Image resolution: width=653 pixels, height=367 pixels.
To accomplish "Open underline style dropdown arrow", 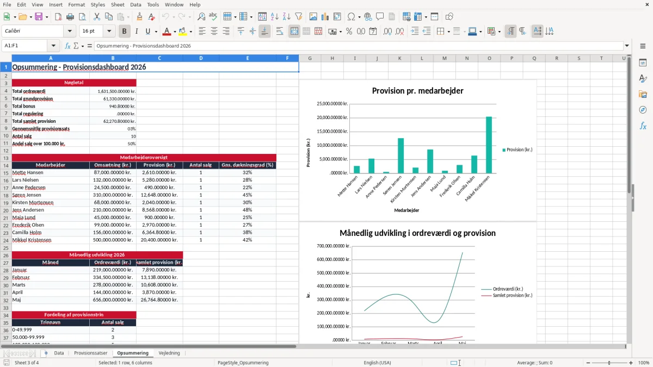I will (156, 32).
